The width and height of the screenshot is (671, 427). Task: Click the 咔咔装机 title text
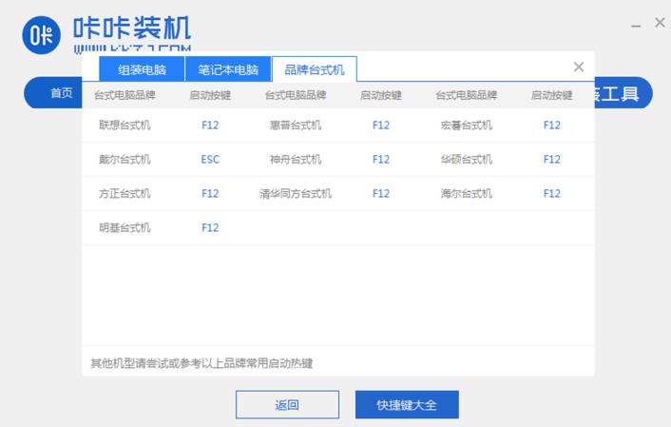pyautogui.click(x=132, y=29)
